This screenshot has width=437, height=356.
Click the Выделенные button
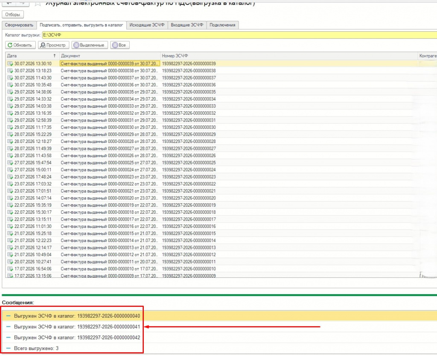[x=90, y=45]
